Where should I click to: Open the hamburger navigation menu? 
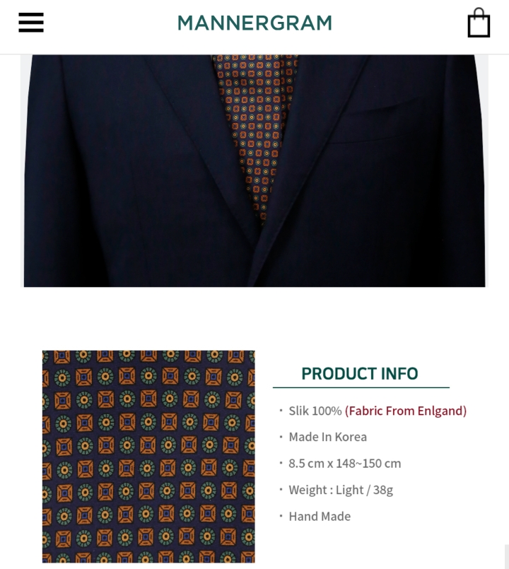point(31,22)
